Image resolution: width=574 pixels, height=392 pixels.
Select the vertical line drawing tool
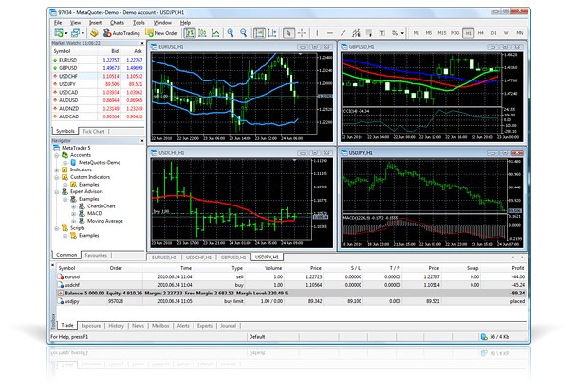317,33
